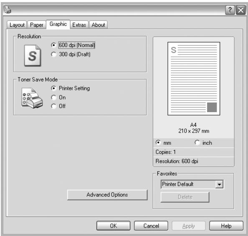Switch to the Paper tab
The image size is (248, 236).
point(37,25)
